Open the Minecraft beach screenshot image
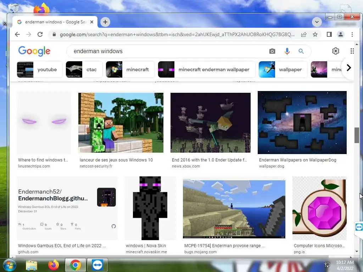This screenshot has width=363, height=272. pos(234,209)
